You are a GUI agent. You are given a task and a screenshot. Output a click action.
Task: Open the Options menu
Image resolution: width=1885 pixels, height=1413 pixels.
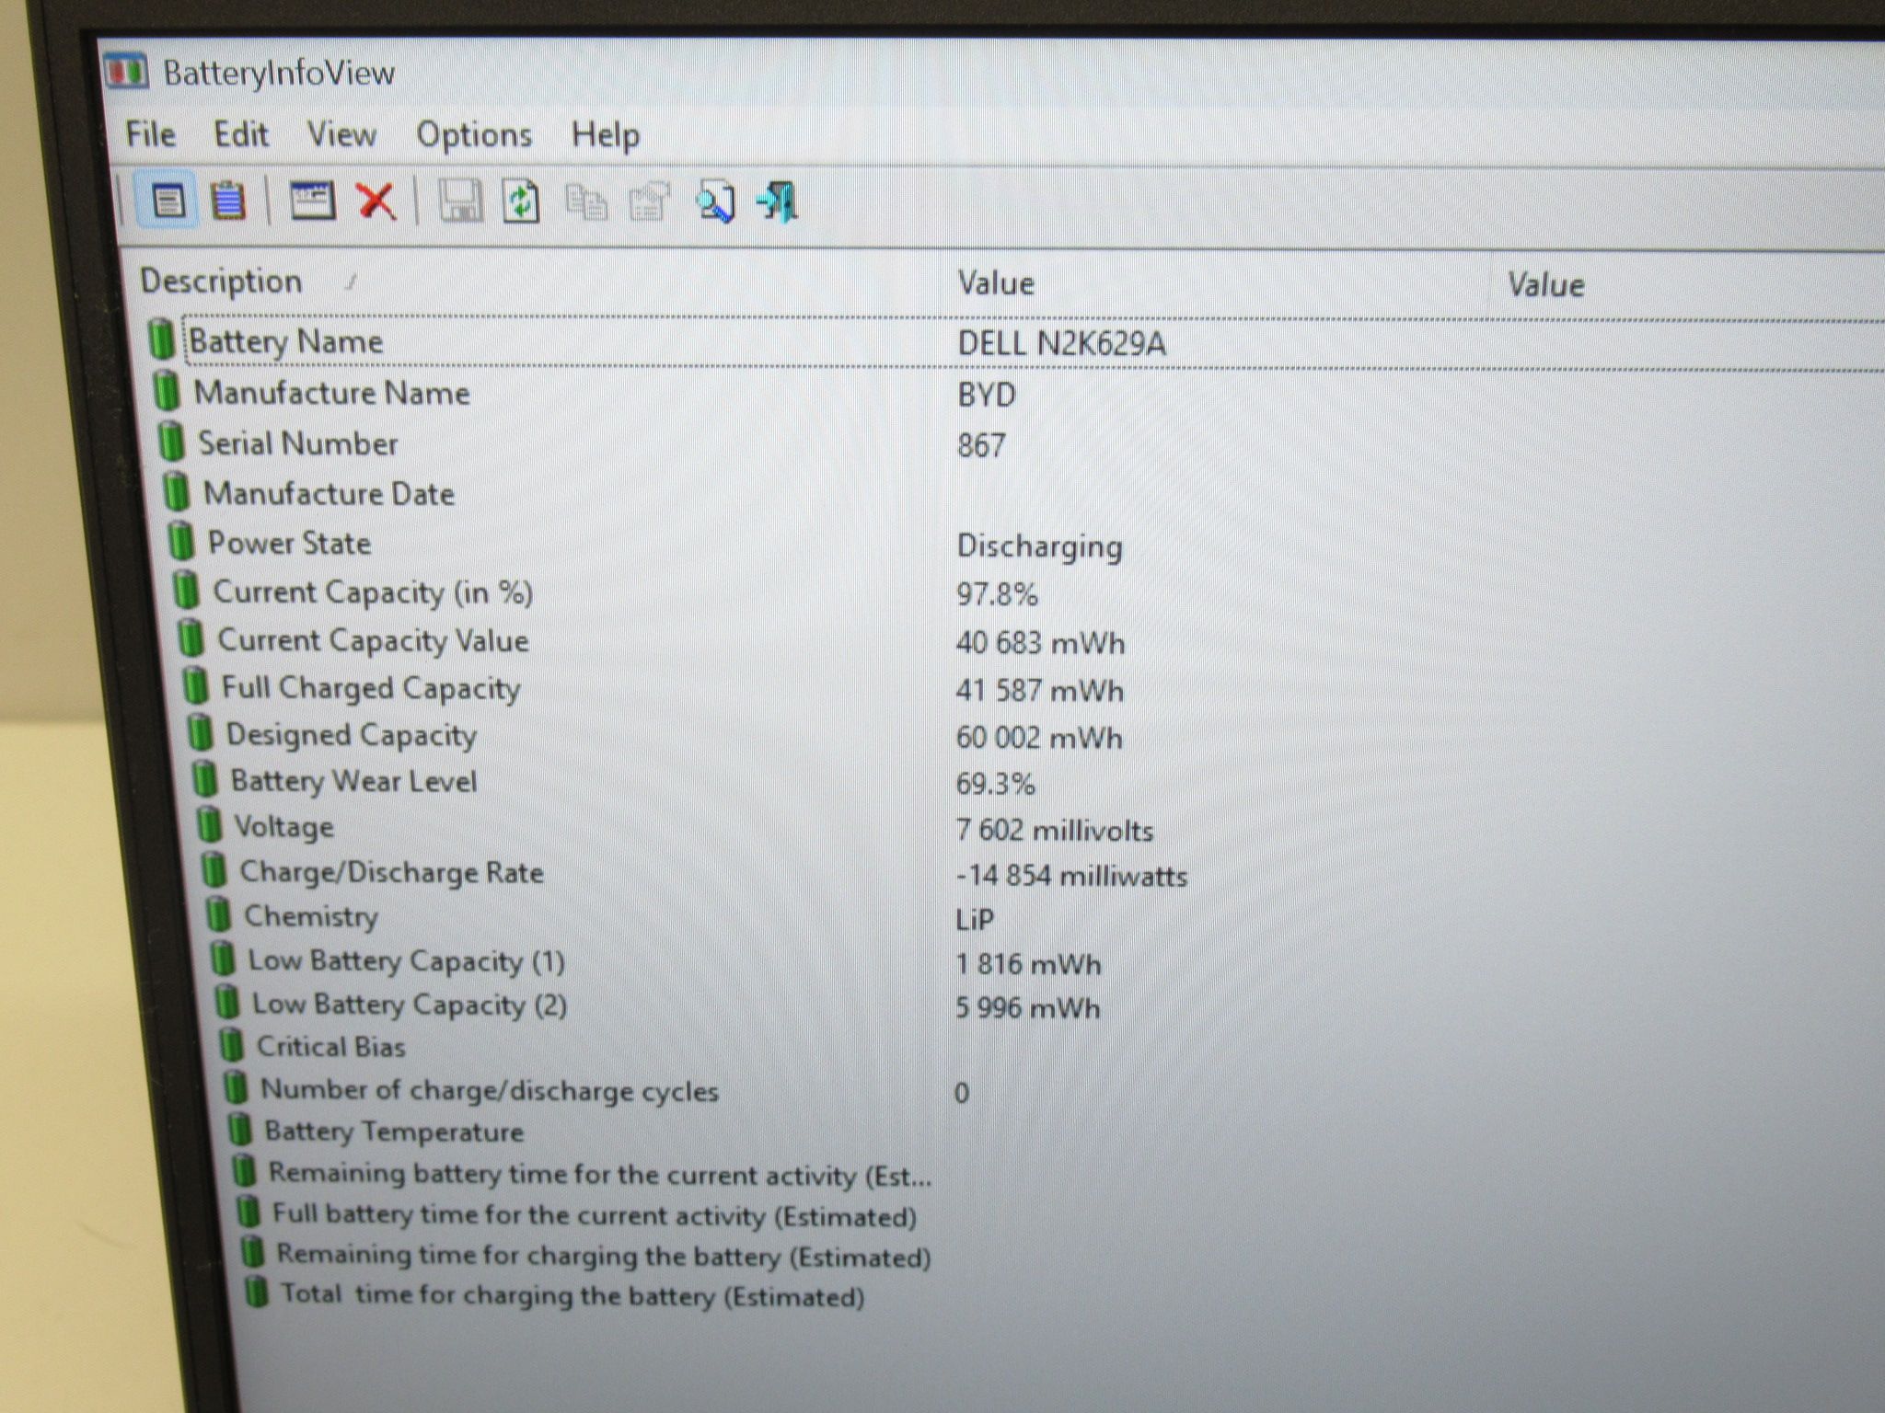tap(474, 136)
